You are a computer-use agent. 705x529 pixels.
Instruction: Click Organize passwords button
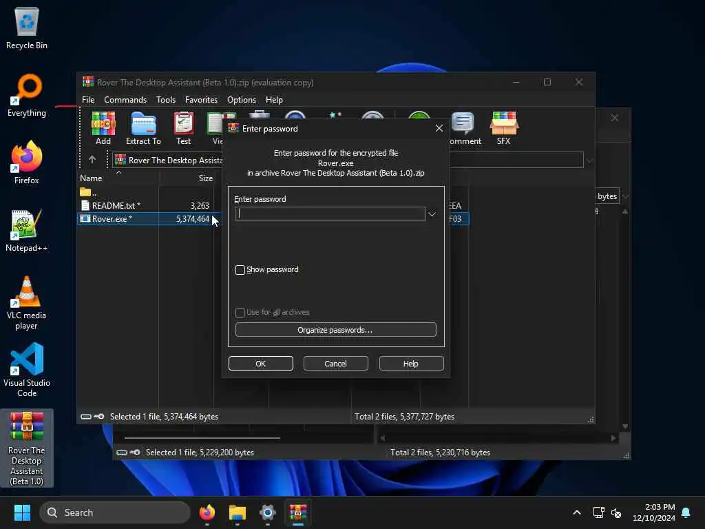click(335, 330)
